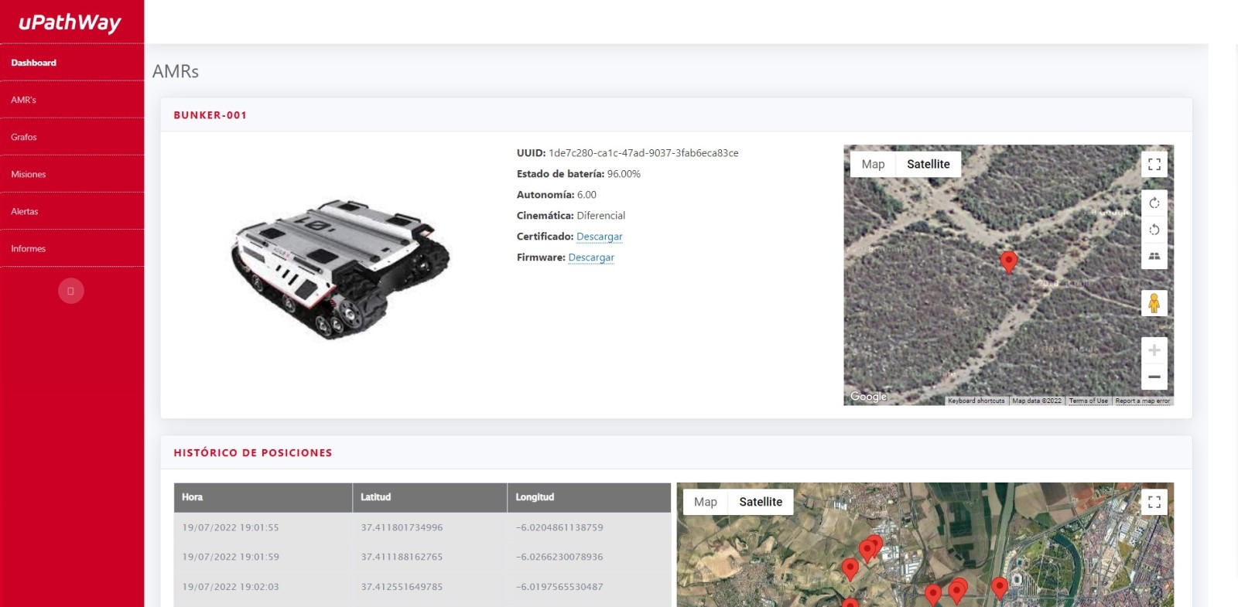Collapse the sidebar with round toggle button
Image resolution: width=1238 pixels, height=607 pixels.
(x=71, y=291)
